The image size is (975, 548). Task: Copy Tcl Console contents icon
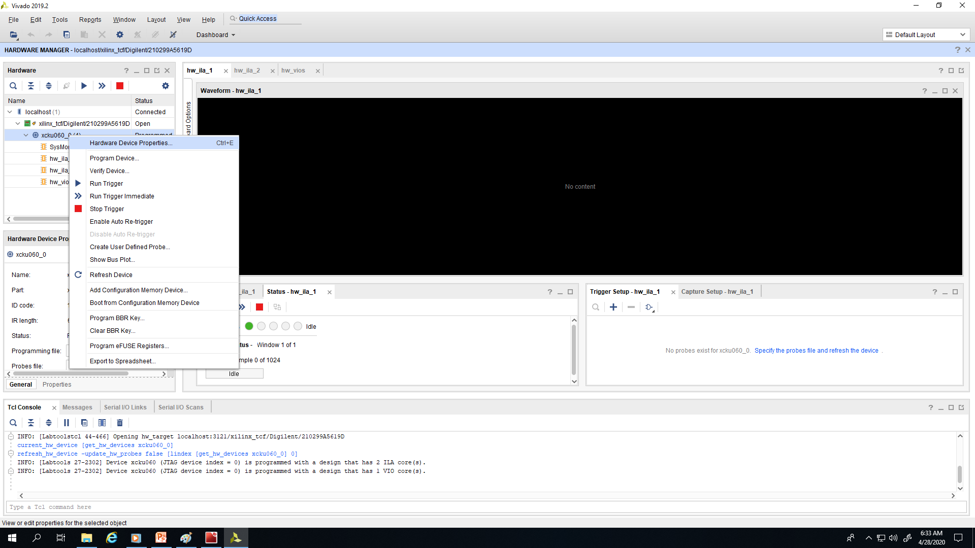coord(84,423)
